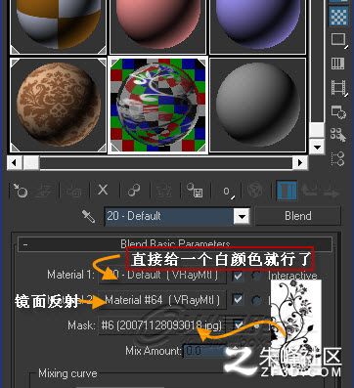The width and height of the screenshot is (354, 388).
Task: Click Put Material to Scene icon
Action: click(x=45, y=191)
